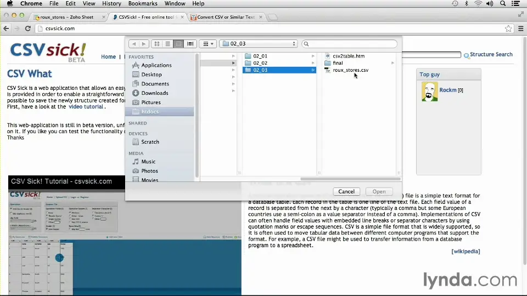527x296 pixels.
Task: Select Photos under Media
Action: click(x=149, y=171)
